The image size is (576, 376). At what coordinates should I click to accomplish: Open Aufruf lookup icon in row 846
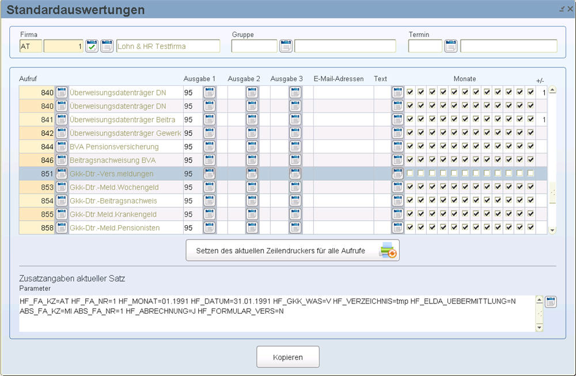click(x=62, y=160)
